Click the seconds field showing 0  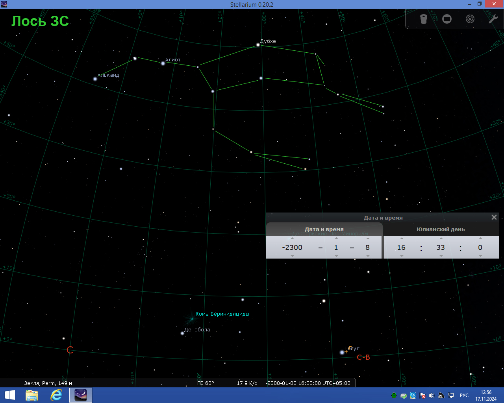[480, 247]
